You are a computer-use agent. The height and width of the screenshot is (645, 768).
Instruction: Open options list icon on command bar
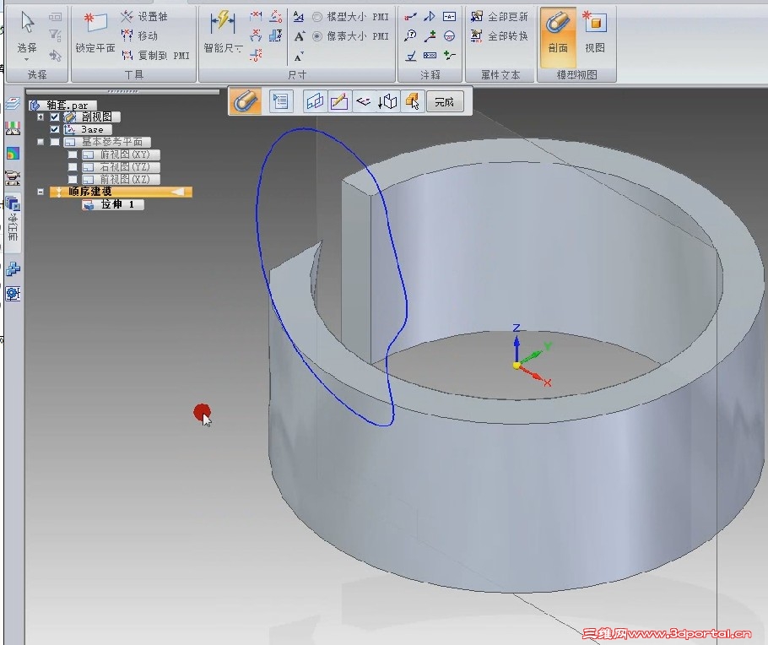click(x=281, y=101)
